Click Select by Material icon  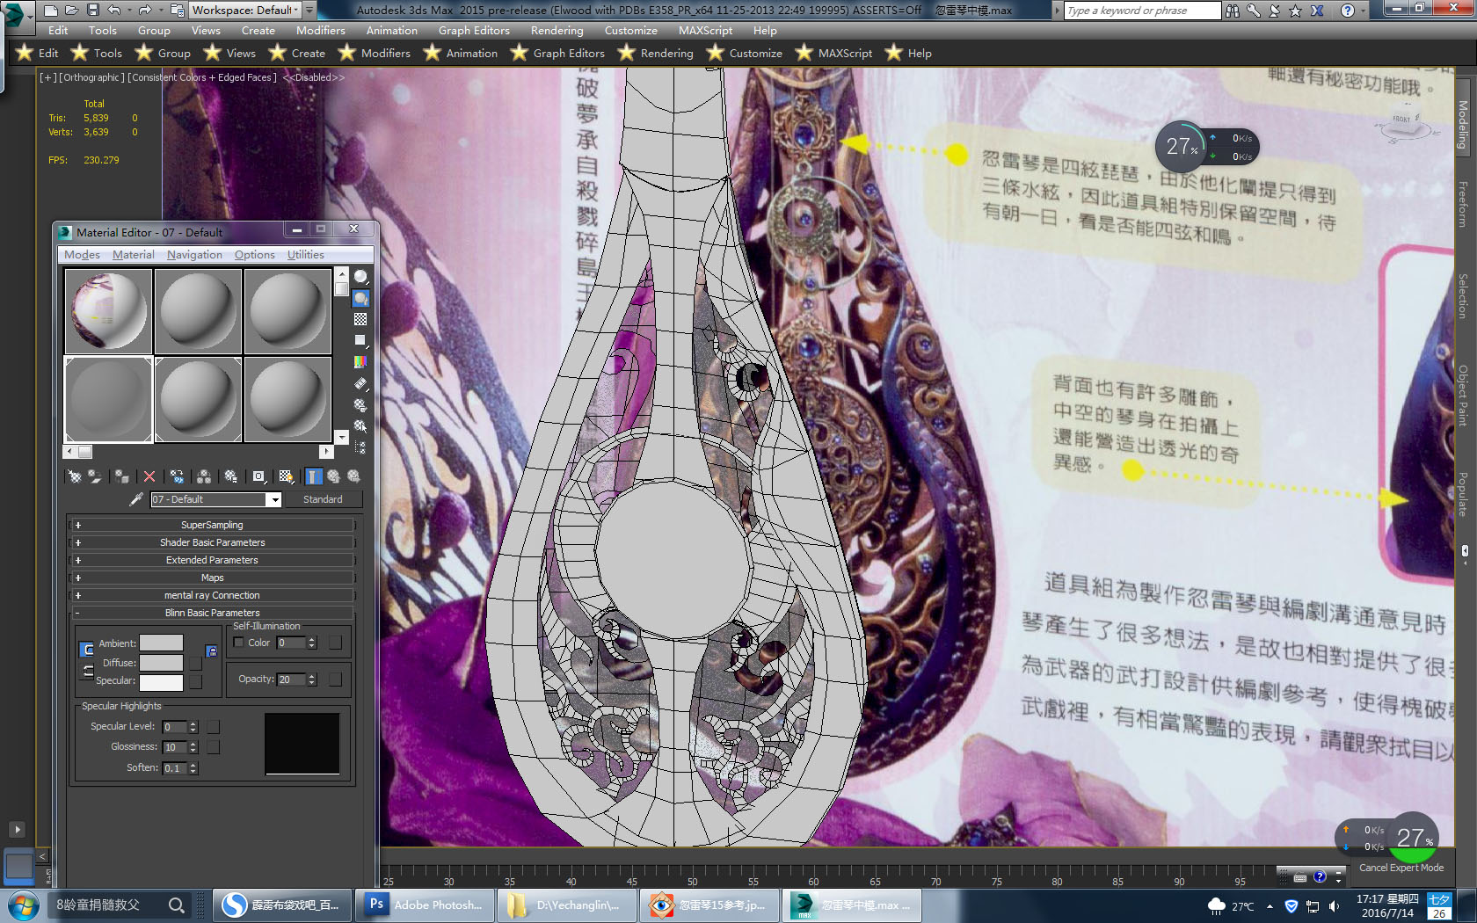coord(360,425)
